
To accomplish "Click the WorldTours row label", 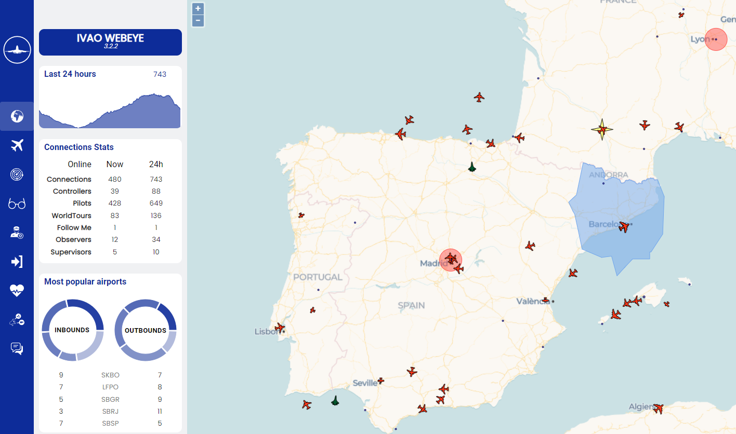I will [71, 215].
